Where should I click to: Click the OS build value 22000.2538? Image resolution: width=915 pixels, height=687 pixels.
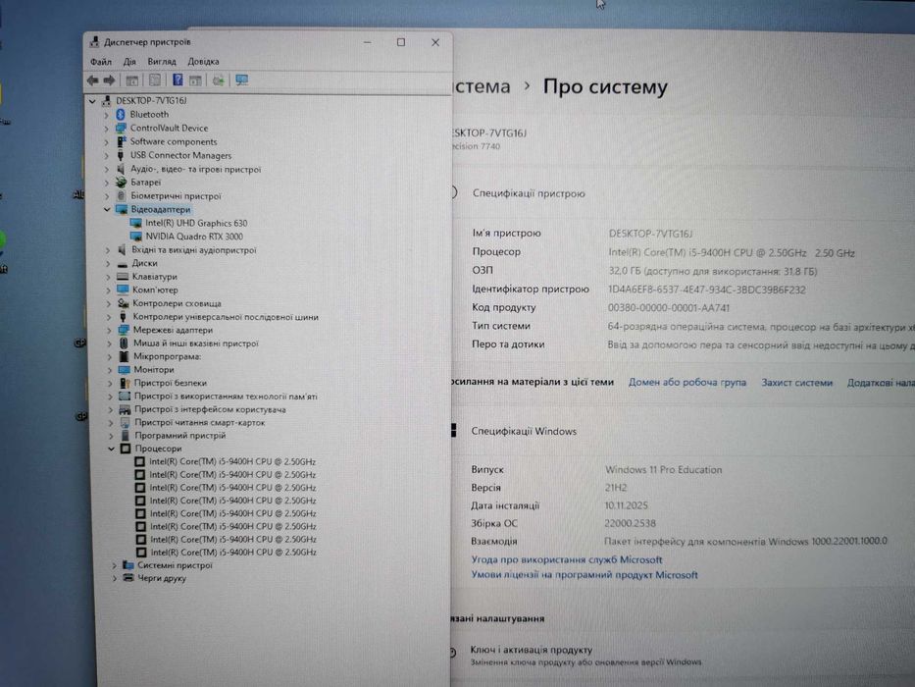tap(631, 523)
